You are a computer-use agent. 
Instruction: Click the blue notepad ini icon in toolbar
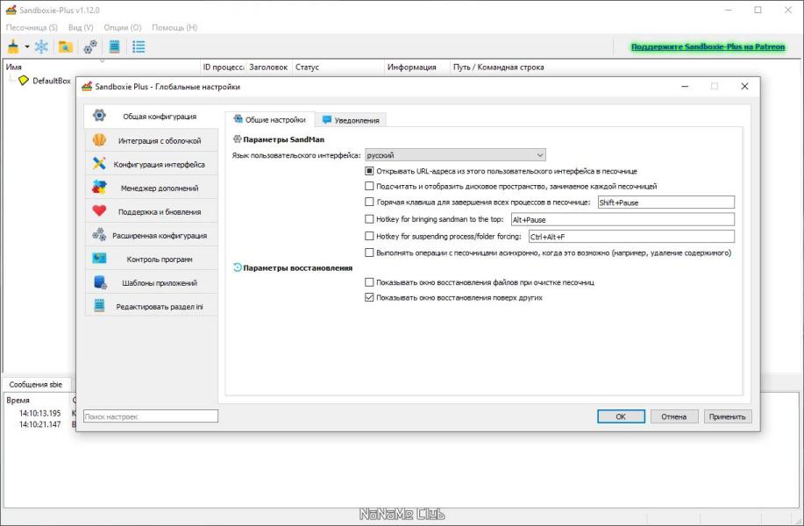(x=114, y=46)
